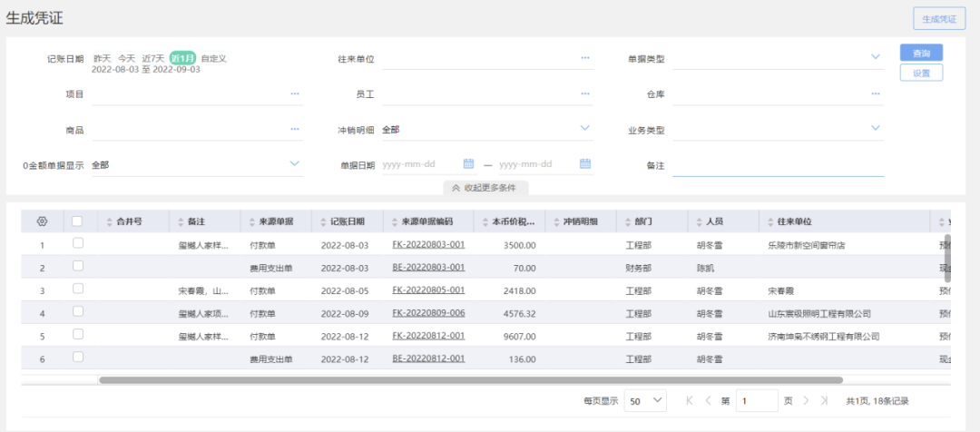The height and width of the screenshot is (432, 980).
Task: Click the table vertical scrollbar
Action: coord(946,258)
